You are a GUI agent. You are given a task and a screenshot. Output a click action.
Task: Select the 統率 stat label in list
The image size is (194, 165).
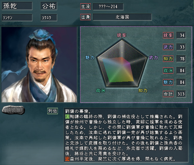(x=168, y=35)
